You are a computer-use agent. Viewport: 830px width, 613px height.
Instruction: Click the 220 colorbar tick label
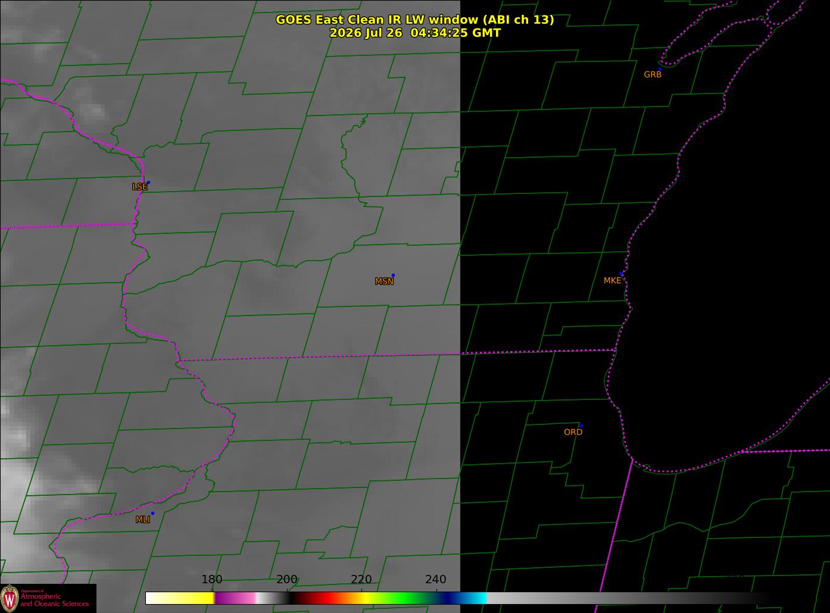click(x=361, y=579)
